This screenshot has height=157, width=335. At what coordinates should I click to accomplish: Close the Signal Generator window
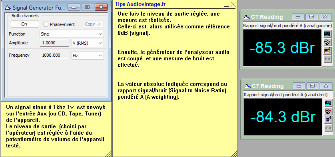[101, 7]
